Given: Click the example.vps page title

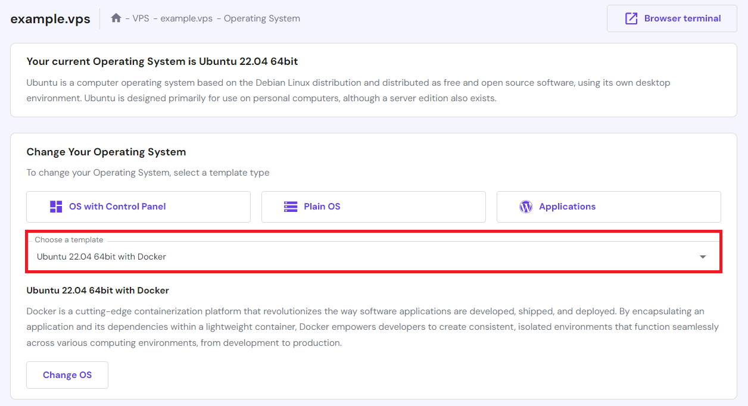Looking at the screenshot, I should (x=51, y=19).
